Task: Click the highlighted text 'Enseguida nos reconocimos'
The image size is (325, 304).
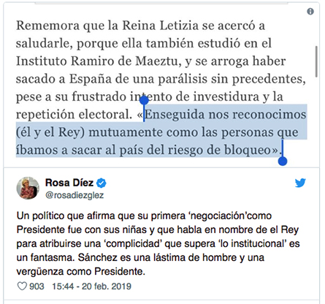Action: (225, 114)
